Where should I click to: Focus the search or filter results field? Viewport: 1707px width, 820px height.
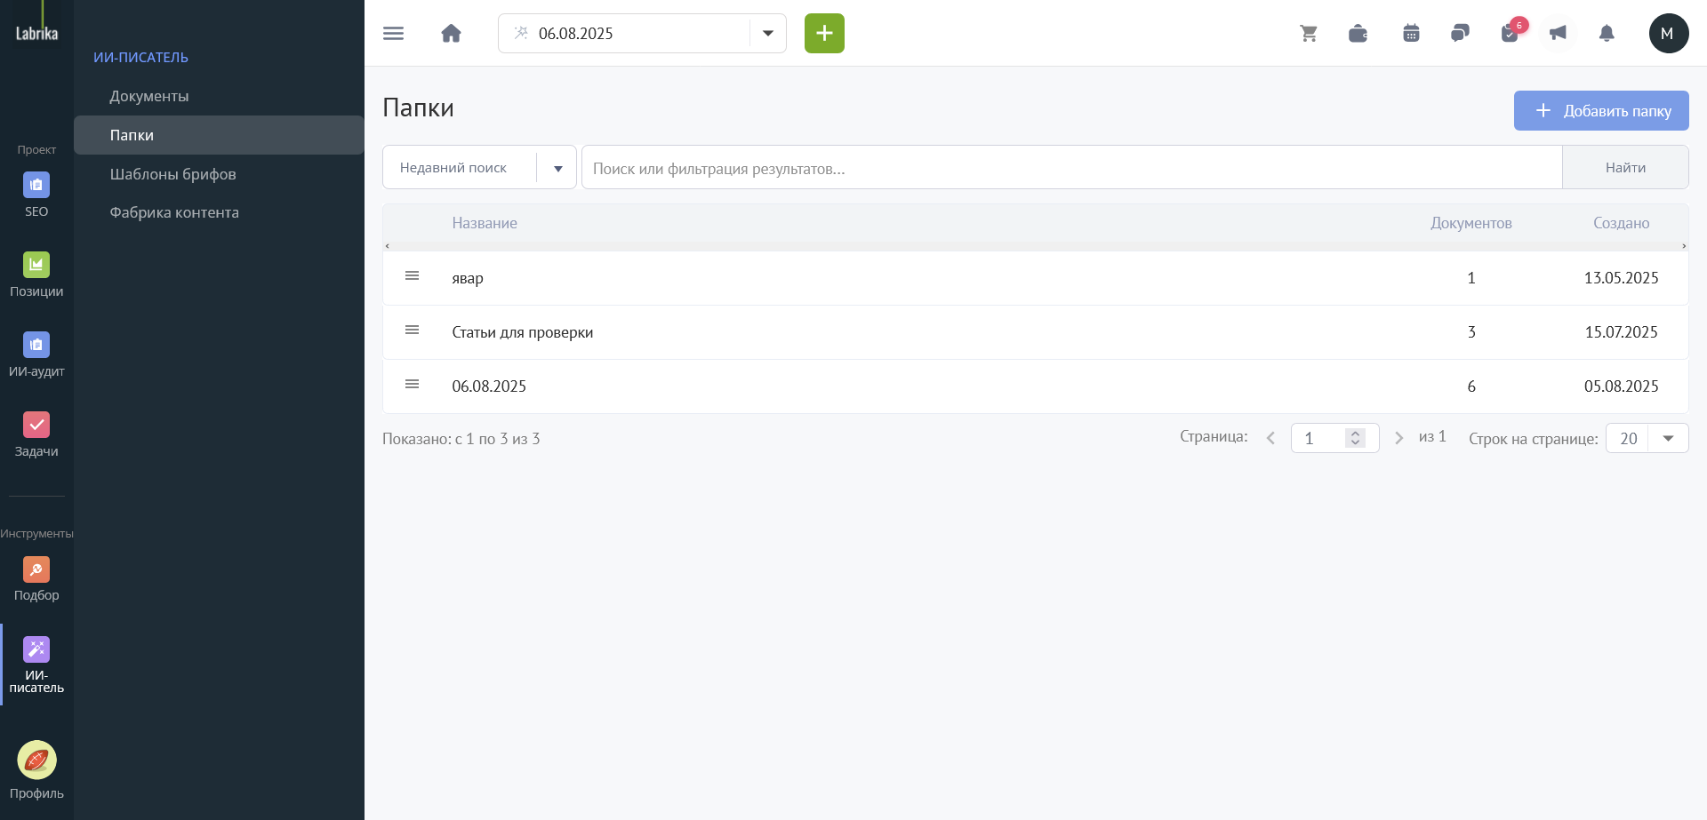coord(1071,168)
